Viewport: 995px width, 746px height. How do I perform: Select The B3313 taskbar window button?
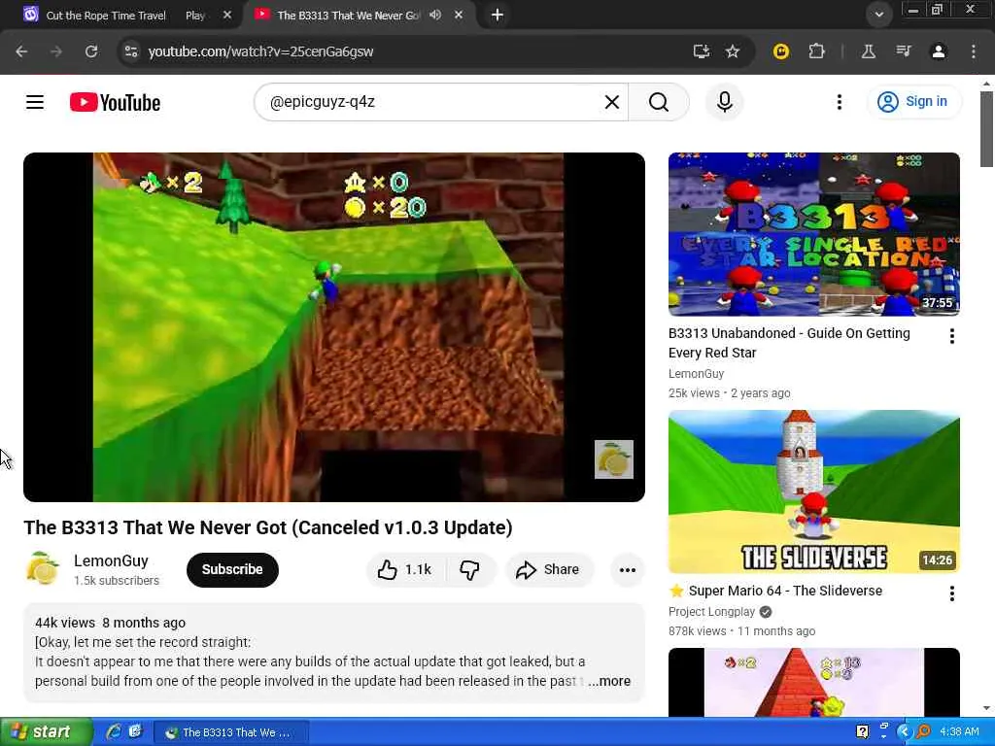tap(231, 732)
